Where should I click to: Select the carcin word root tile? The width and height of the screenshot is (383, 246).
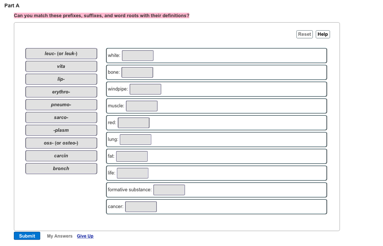pos(61,156)
